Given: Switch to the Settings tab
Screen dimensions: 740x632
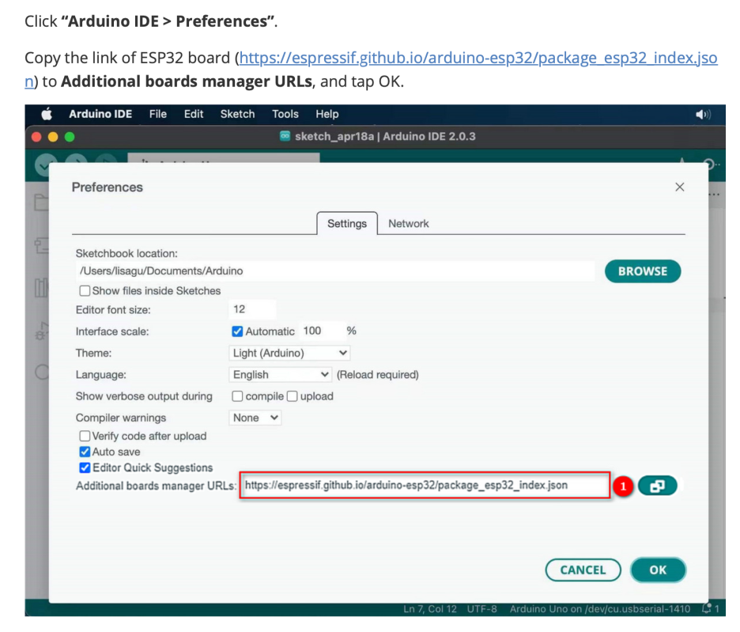Looking at the screenshot, I should (347, 223).
